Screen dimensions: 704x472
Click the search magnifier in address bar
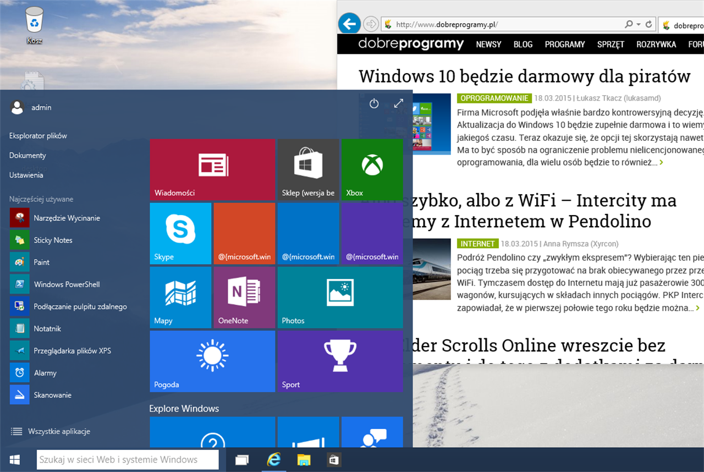[x=629, y=24]
